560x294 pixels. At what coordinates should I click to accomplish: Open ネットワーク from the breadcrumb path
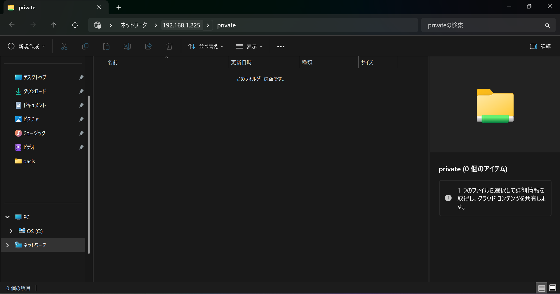click(x=133, y=25)
